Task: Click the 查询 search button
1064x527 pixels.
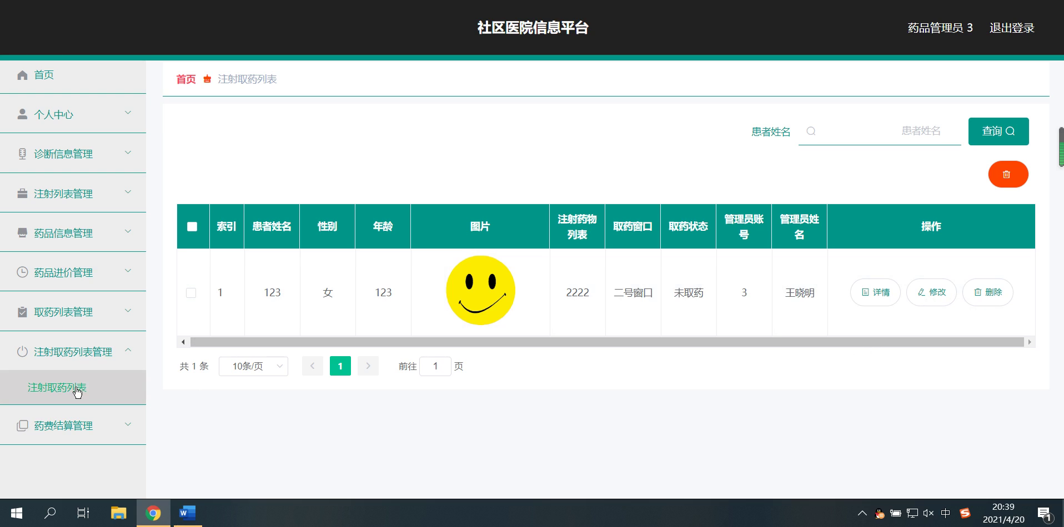Action: click(998, 131)
